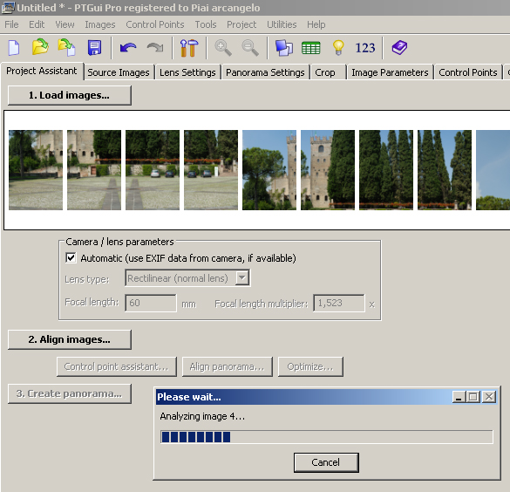510x492 pixels.
Task: Open the Project menu
Action: pyautogui.click(x=241, y=24)
